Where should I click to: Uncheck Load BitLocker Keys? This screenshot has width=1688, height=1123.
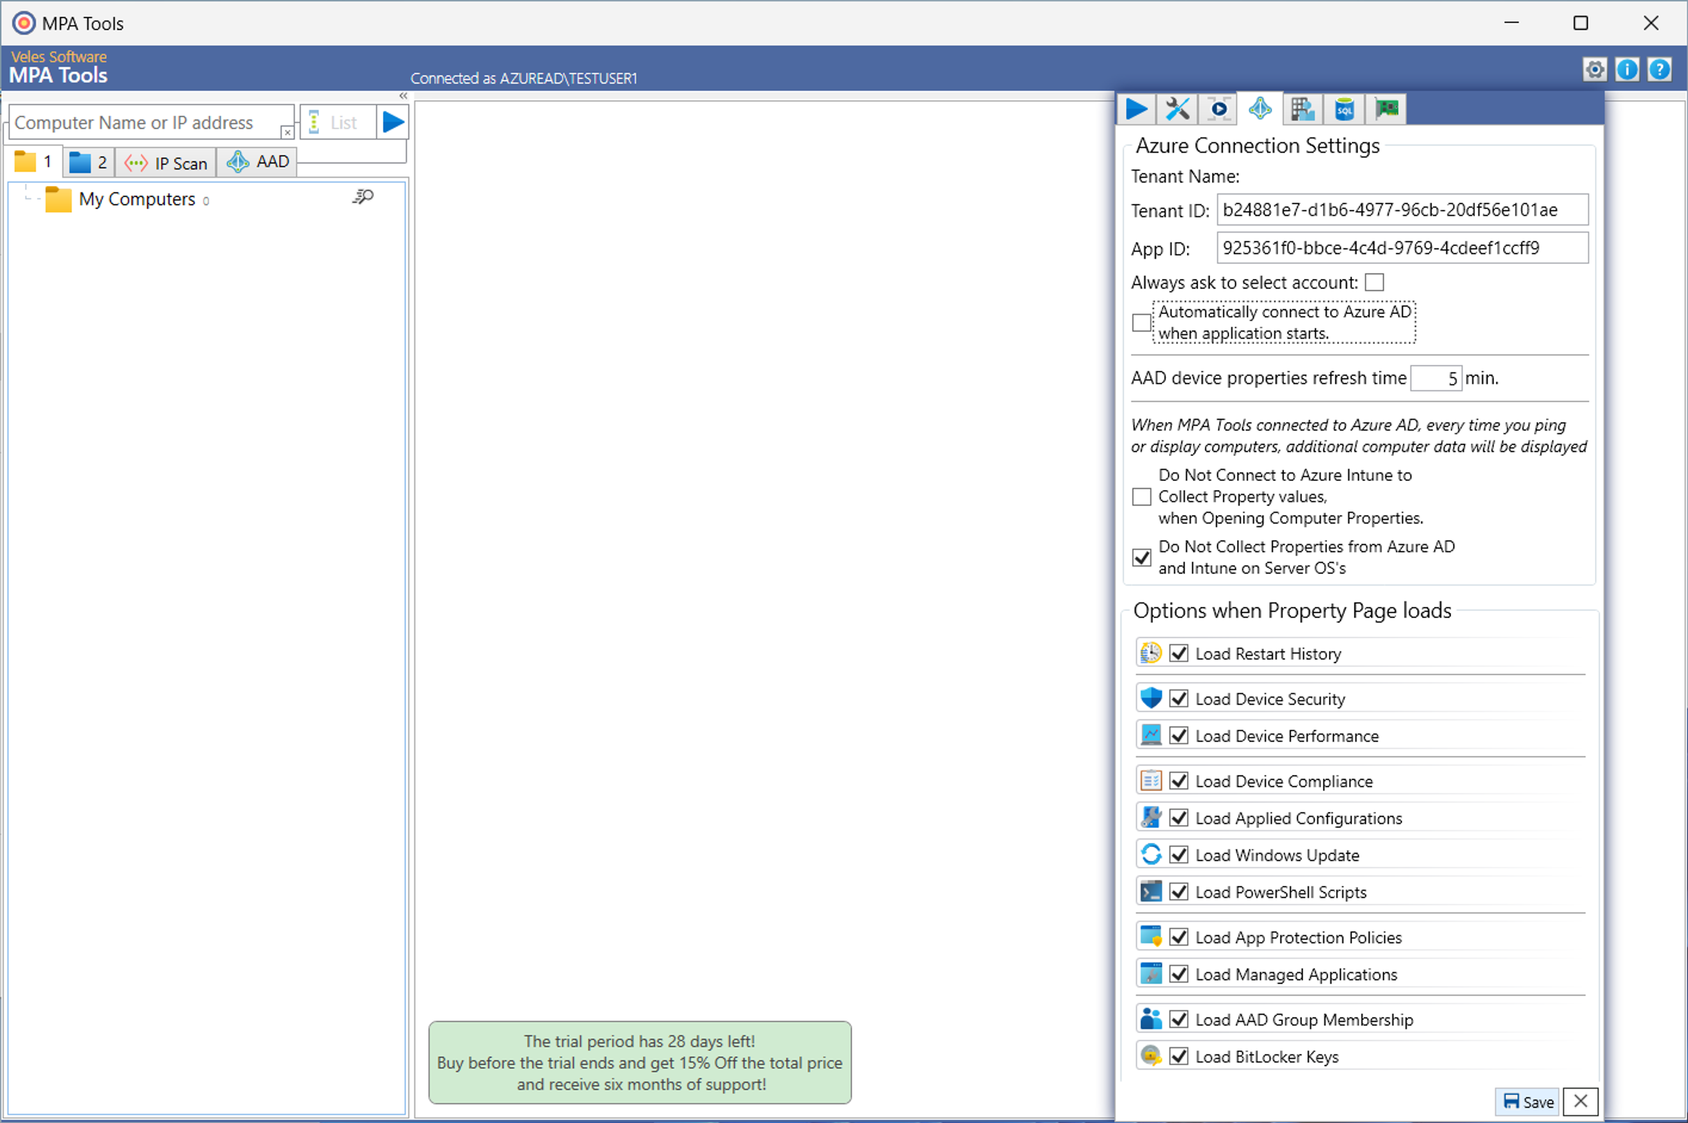[x=1179, y=1056]
